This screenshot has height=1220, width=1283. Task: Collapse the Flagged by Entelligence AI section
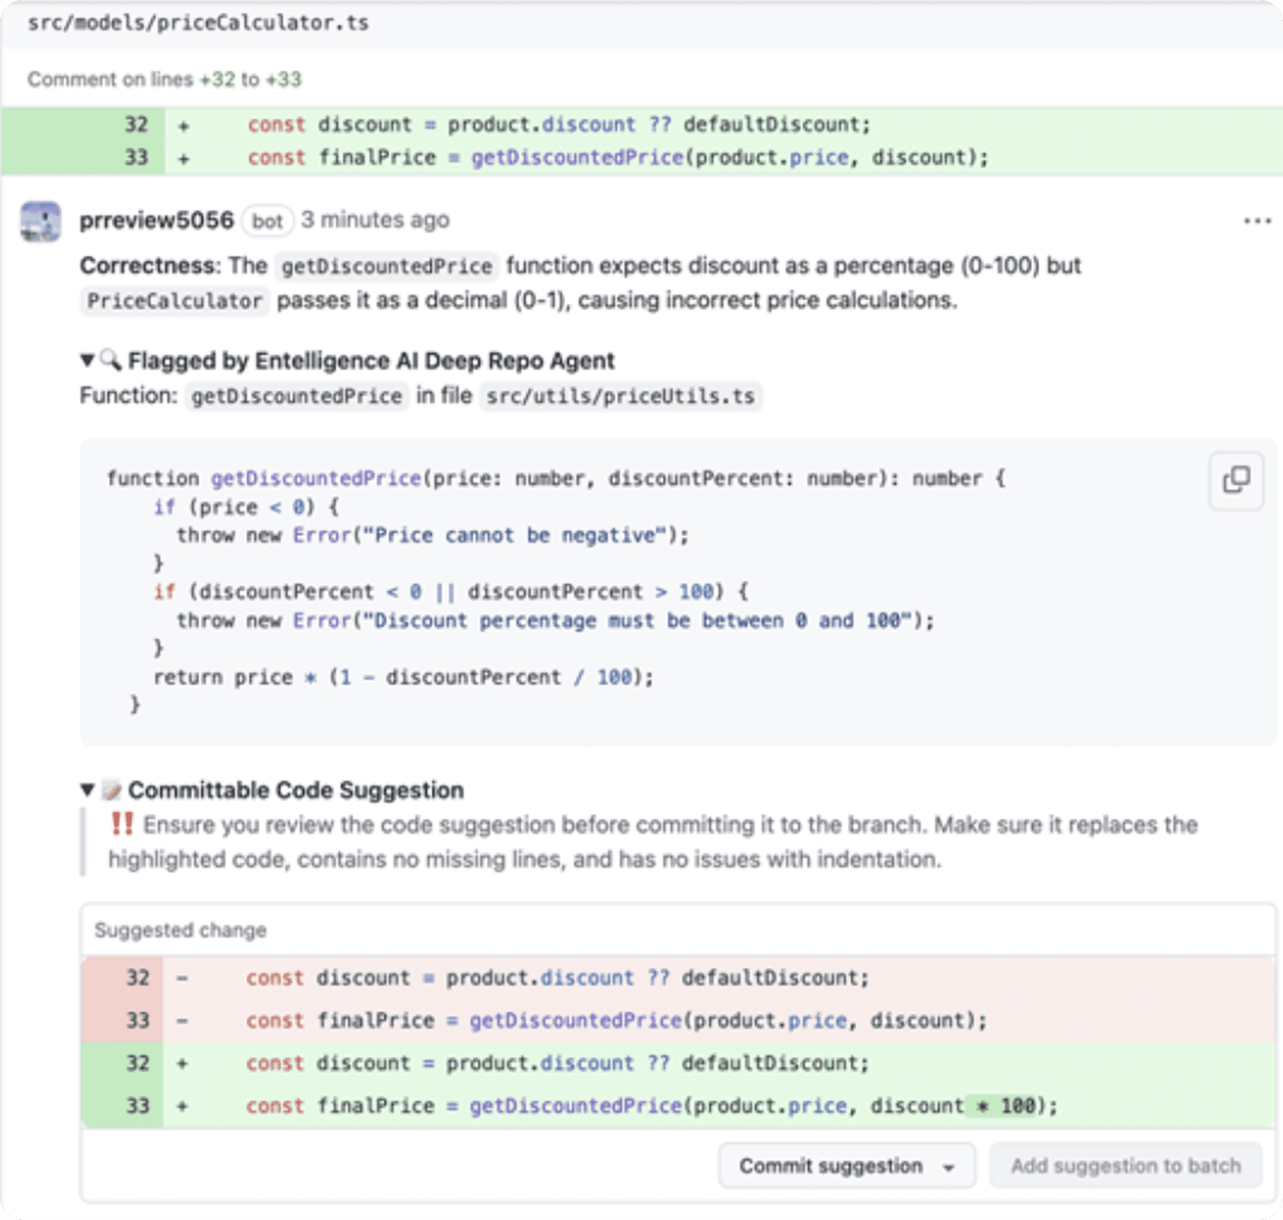[x=87, y=360]
